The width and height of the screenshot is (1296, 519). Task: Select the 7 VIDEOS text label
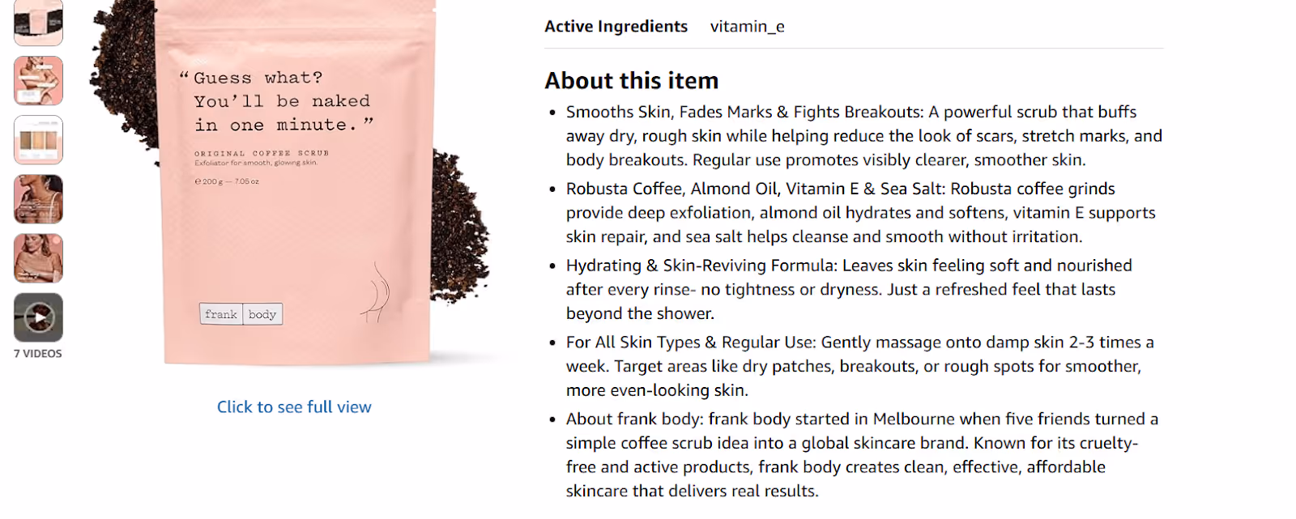(37, 352)
